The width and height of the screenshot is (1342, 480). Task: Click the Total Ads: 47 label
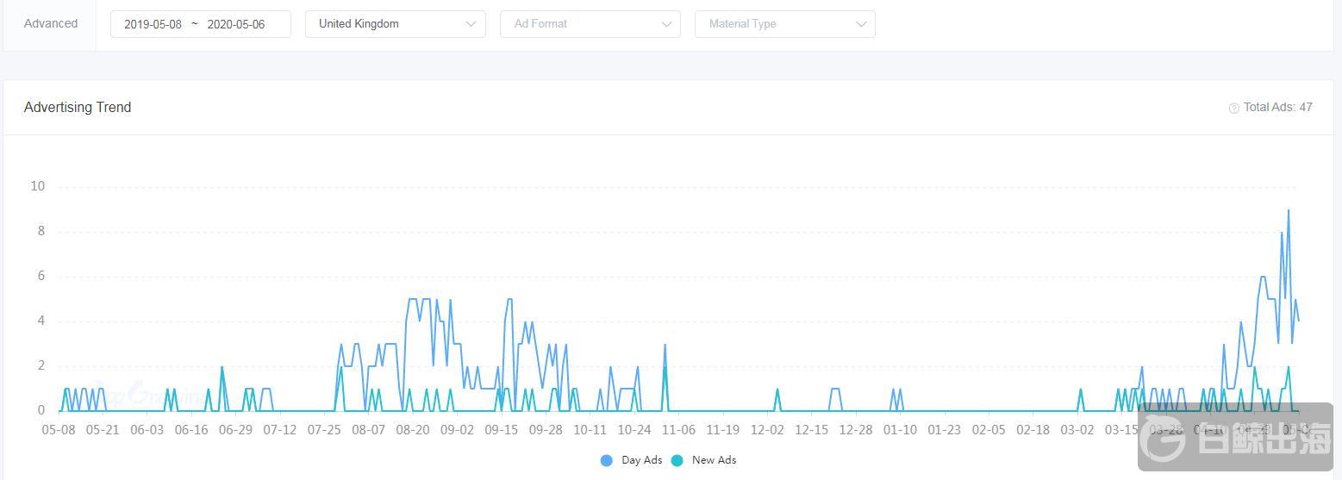(1277, 108)
